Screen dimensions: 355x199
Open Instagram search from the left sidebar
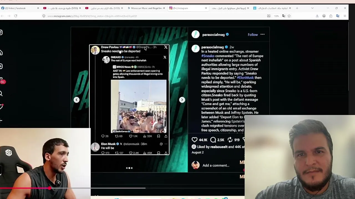pos(1,94)
